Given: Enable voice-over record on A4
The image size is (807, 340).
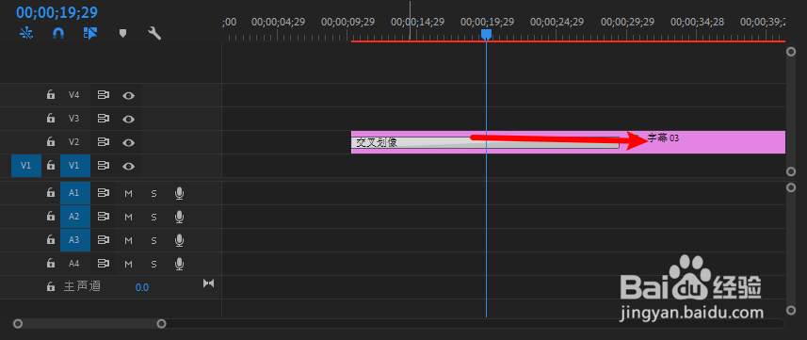Looking at the screenshot, I should pyautogui.click(x=179, y=264).
